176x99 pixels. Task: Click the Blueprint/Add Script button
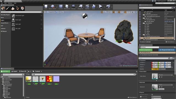pos(167,50)
